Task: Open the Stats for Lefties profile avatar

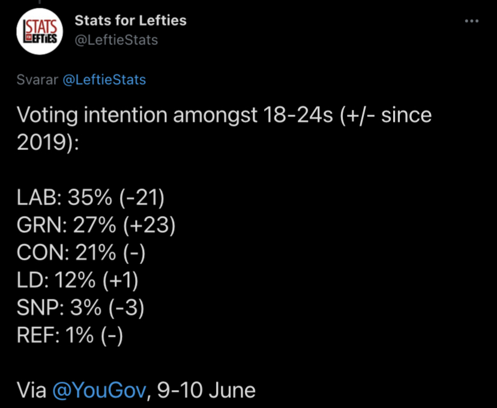Action: click(40, 31)
